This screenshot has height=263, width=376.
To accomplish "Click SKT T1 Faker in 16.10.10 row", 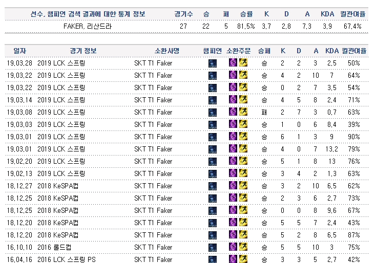I will 153,248.
